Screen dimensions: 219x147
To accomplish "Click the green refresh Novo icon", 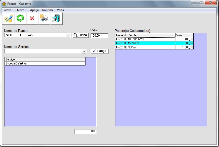I will pyautogui.click(x=20, y=19).
